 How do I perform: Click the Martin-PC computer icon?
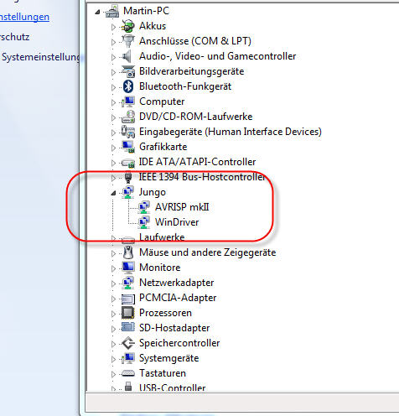click(112, 12)
